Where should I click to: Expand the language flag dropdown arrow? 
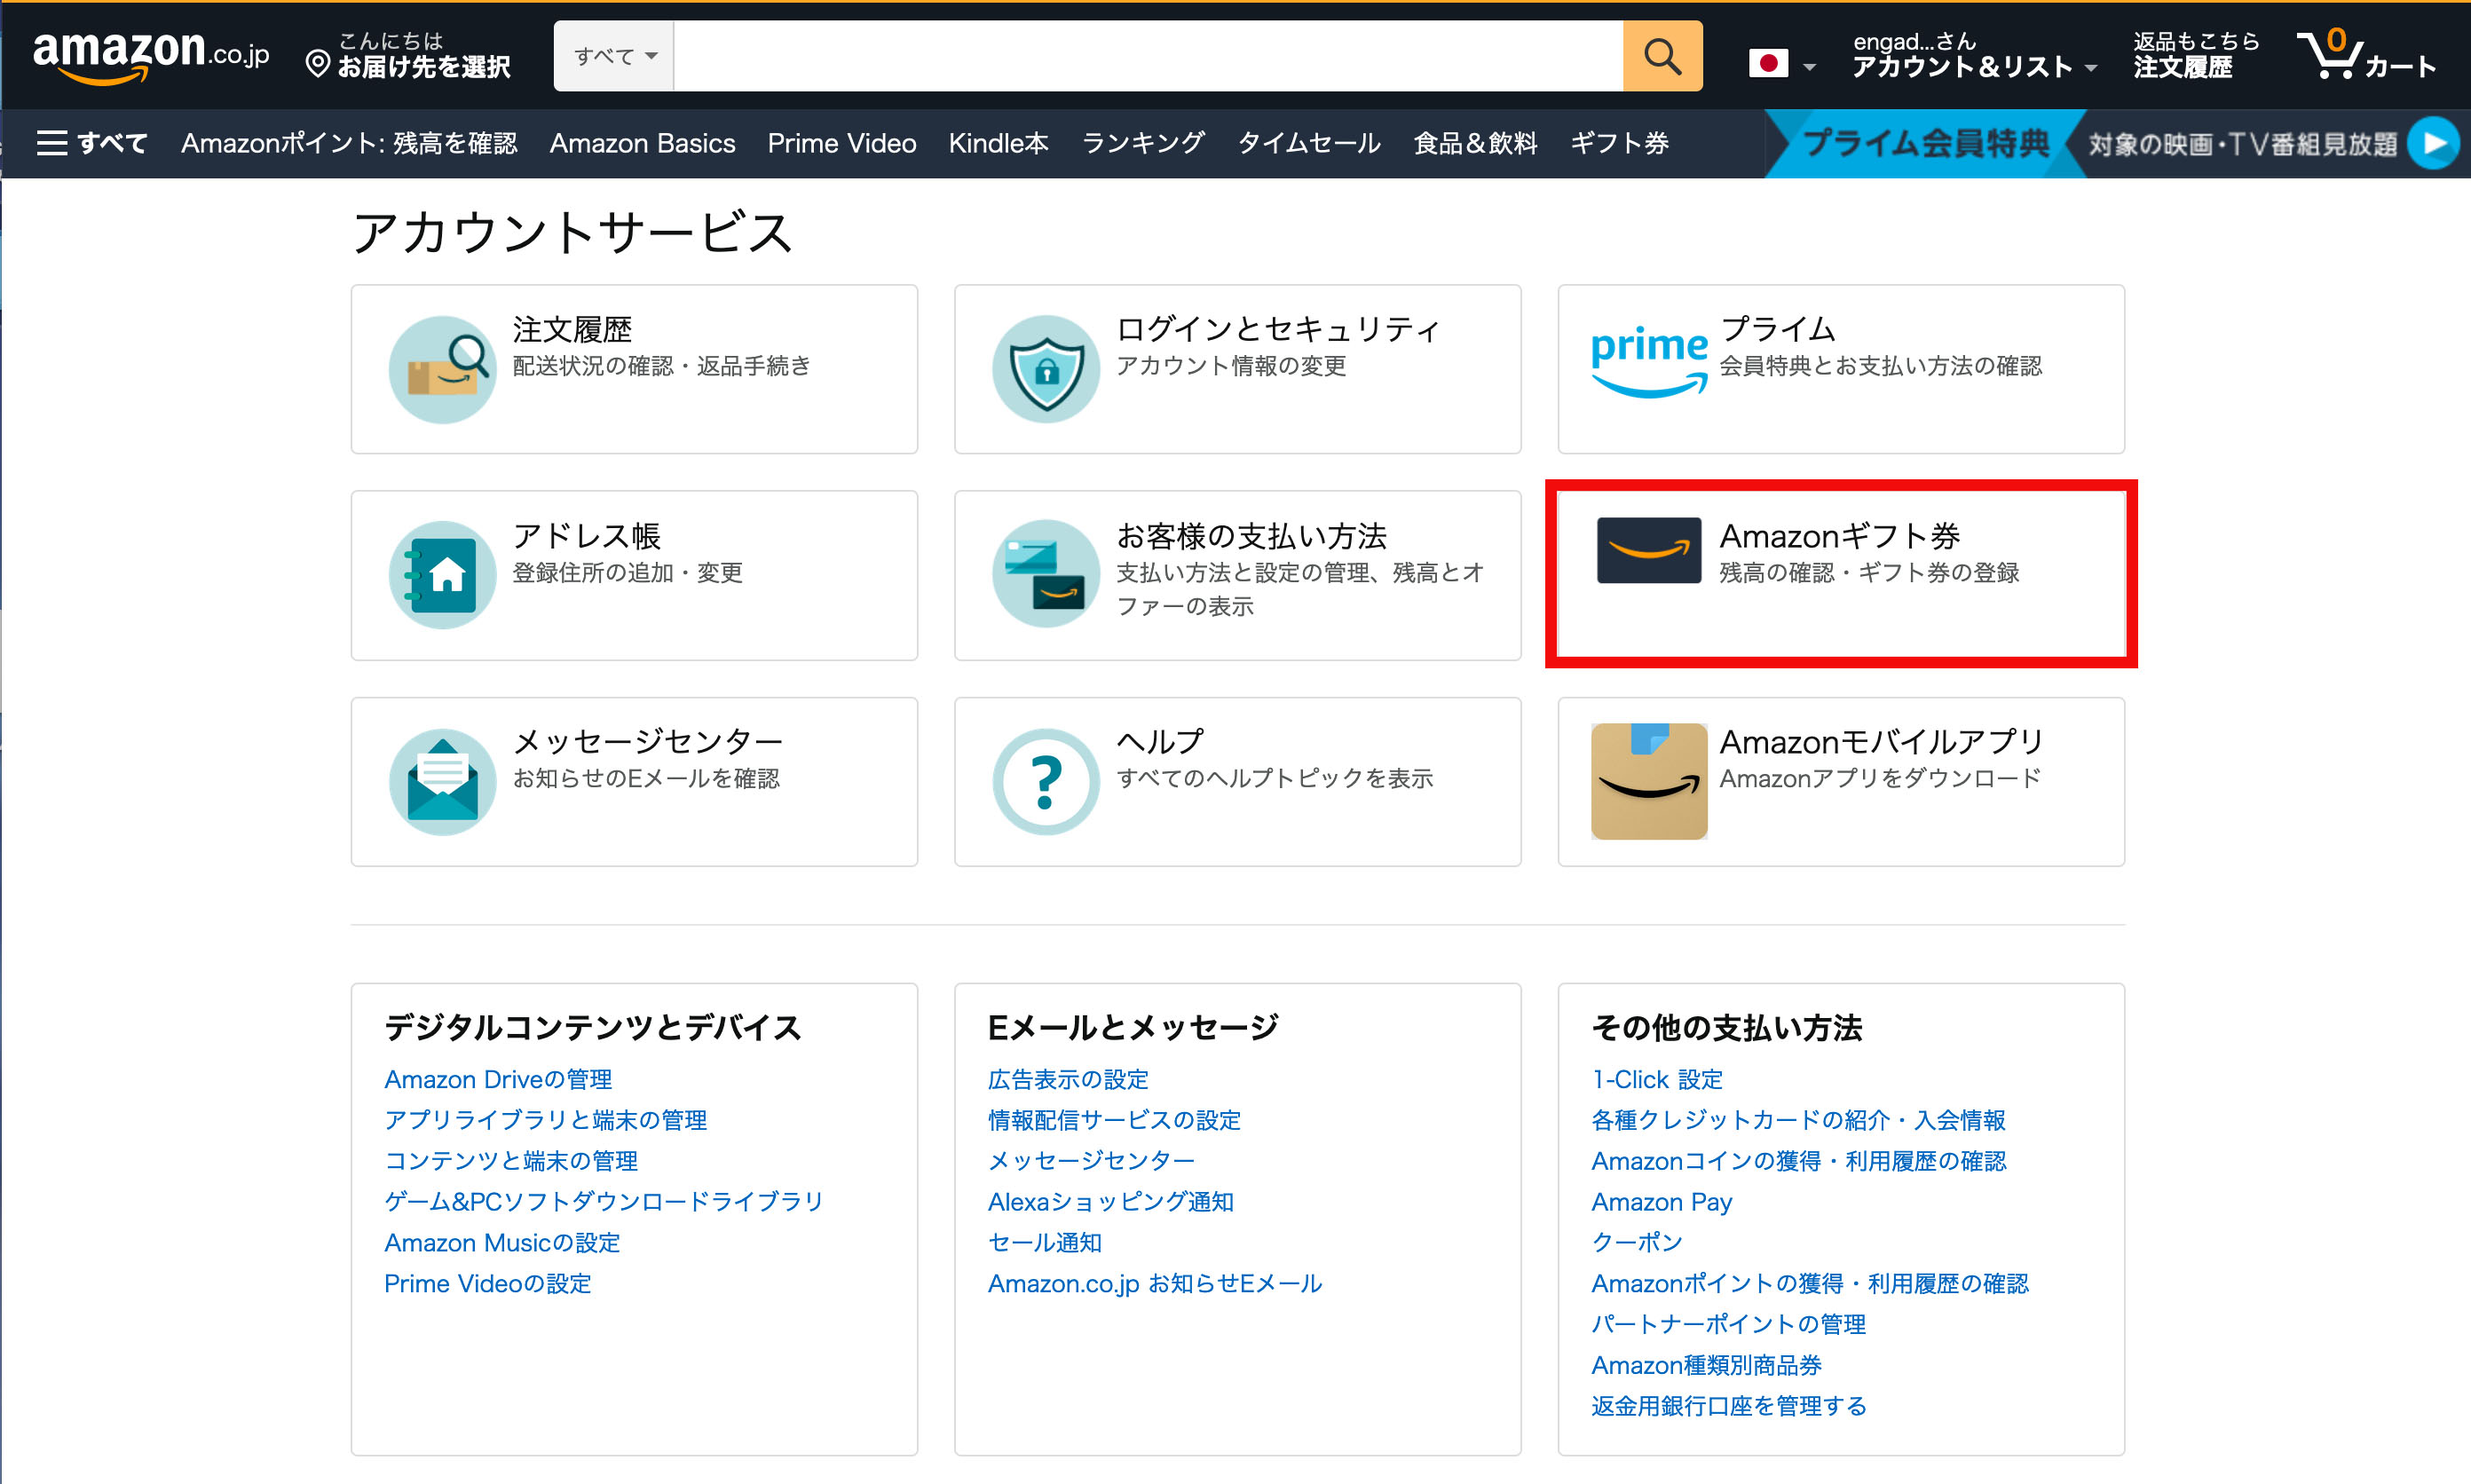click(x=1809, y=67)
